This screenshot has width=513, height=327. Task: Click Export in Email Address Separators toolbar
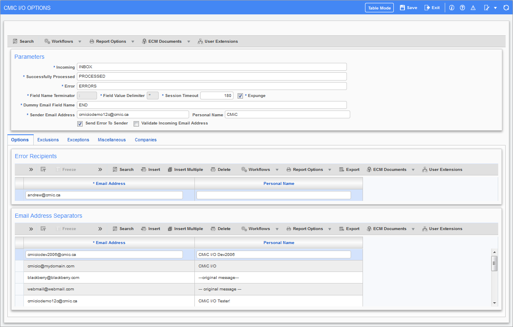349,229
